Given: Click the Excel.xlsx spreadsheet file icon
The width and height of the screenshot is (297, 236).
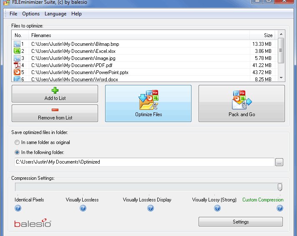Looking at the screenshot, I should (17, 51).
